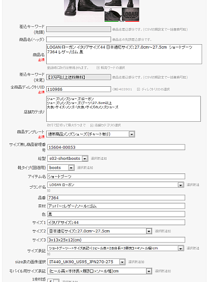Open the サイズ表記 dropdown

[x=116, y=248]
